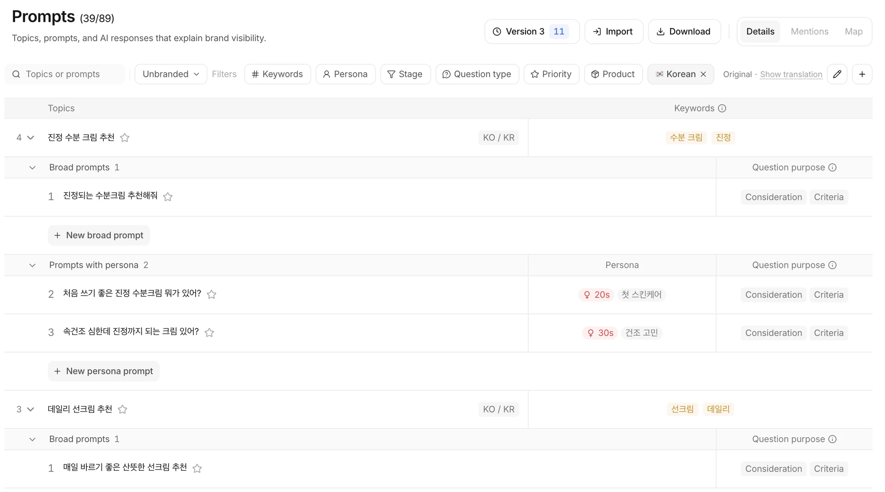This screenshot has height=492, width=885.
Task: Star the prompt 진정되는 수분크림 추천해줘
Action: [168, 197]
